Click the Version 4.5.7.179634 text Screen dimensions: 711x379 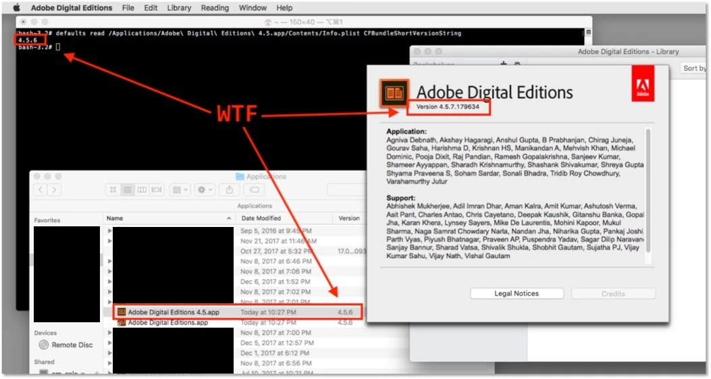(x=448, y=107)
